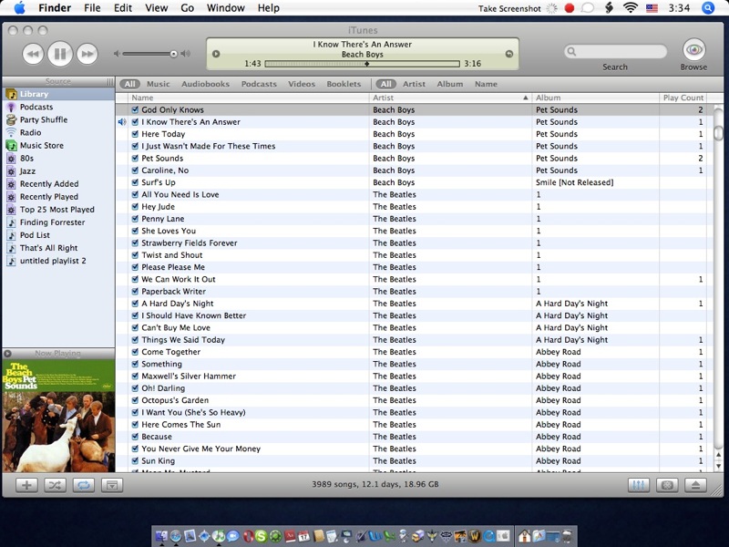Screen dimensions: 729x547
Task: Open the equalizer window
Action: (639, 485)
